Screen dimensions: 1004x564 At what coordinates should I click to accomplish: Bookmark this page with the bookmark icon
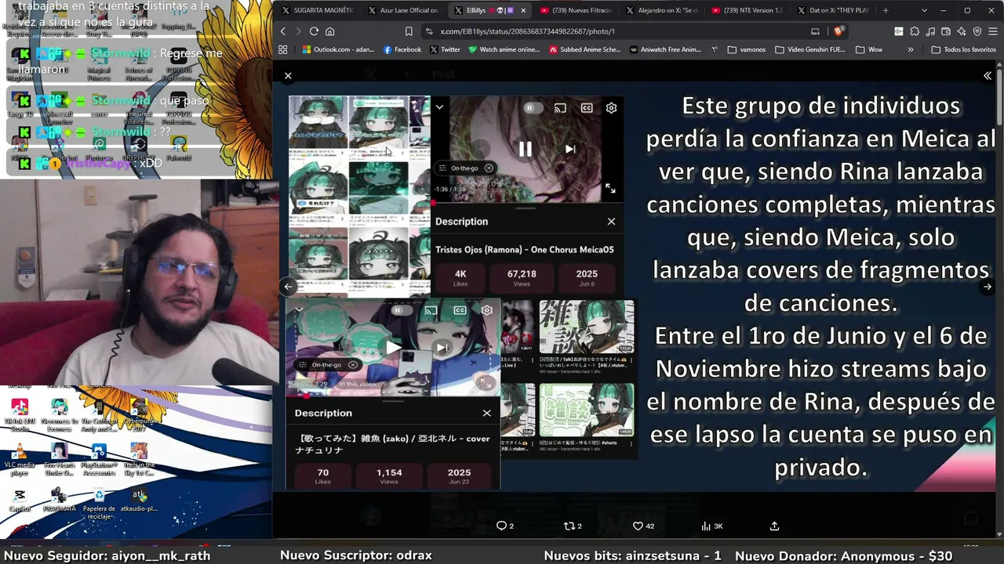(409, 31)
